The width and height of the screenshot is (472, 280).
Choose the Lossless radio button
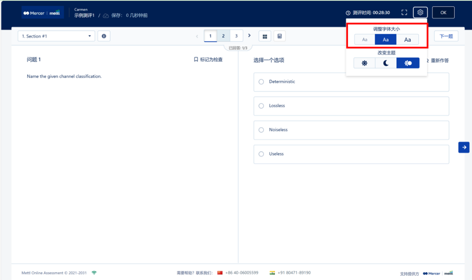click(x=261, y=106)
